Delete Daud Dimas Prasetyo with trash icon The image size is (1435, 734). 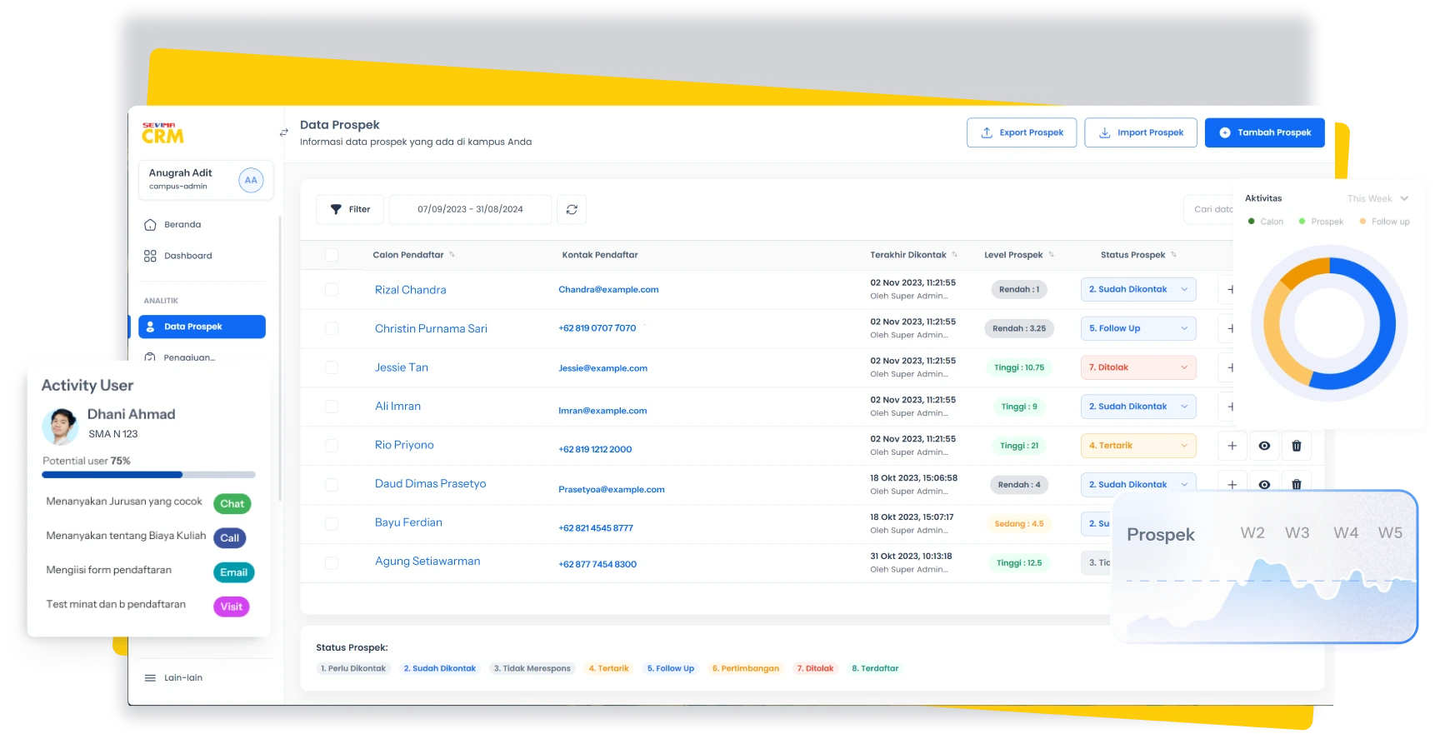point(1297,484)
